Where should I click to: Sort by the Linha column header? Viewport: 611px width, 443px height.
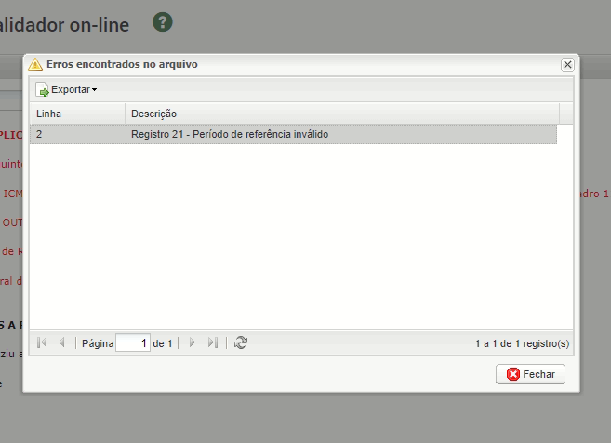[x=77, y=114]
